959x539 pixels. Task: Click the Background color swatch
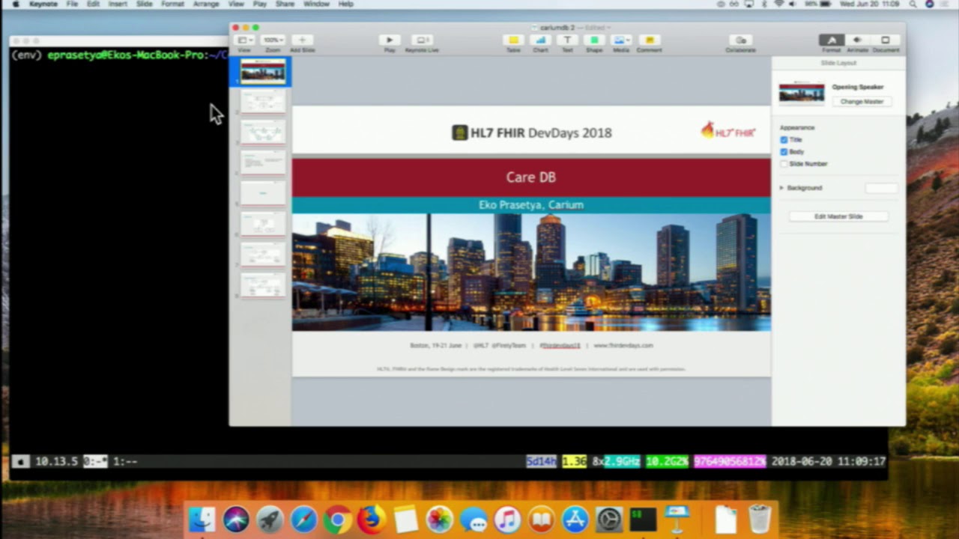click(881, 188)
